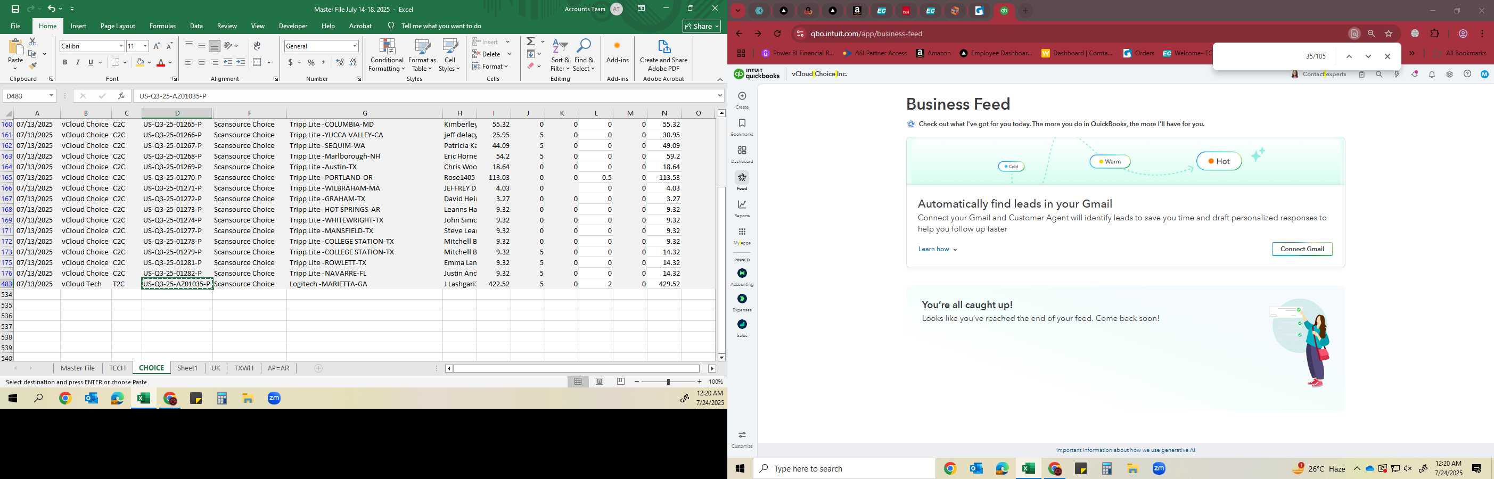The height and width of the screenshot is (479, 1494).
Task: Click the Cut scissors icon in Excel
Action: [x=32, y=41]
